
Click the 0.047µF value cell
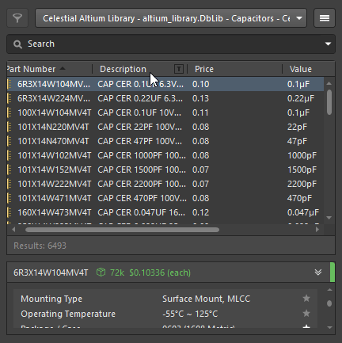(303, 212)
